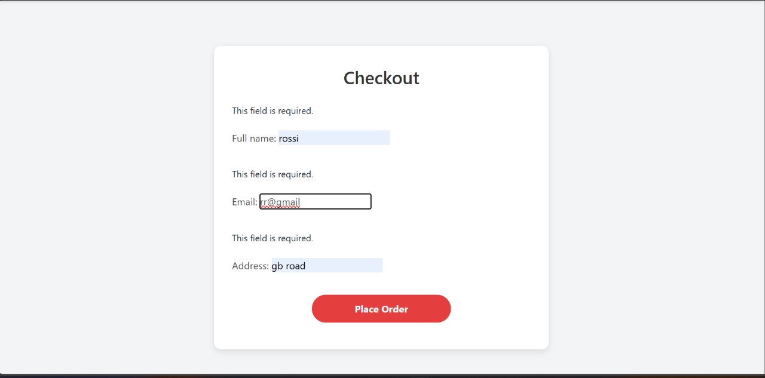
Task: Click the spell-check underlined "rr" in Email
Action: pyautogui.click(x=263, y=202)
